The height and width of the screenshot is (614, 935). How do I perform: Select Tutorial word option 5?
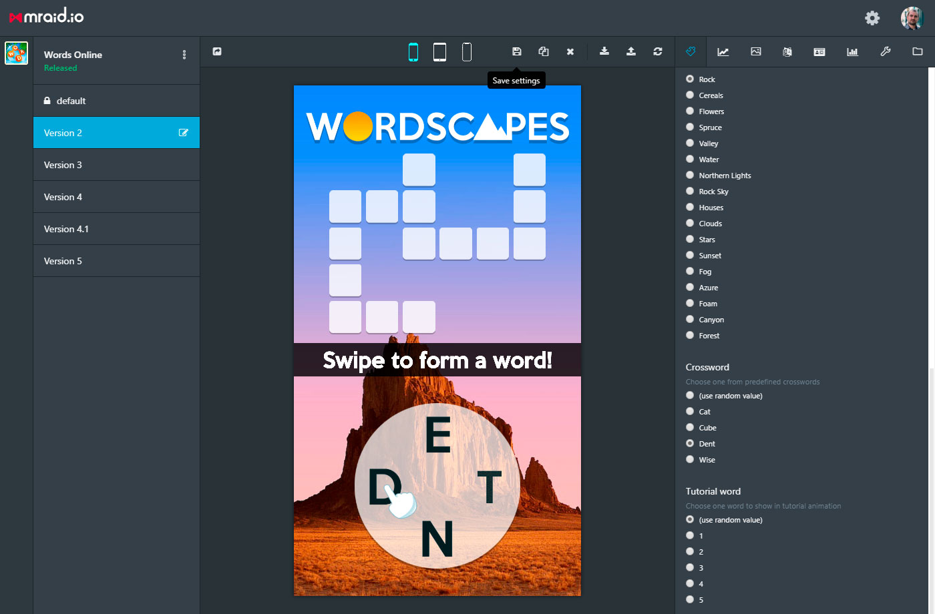(x=690, y=599)
